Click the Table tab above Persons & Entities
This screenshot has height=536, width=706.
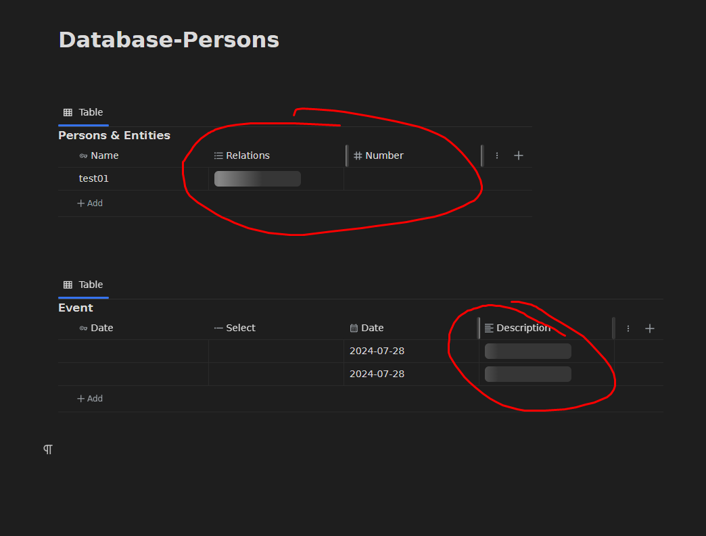pyautogui.click(x=83, y=112)
